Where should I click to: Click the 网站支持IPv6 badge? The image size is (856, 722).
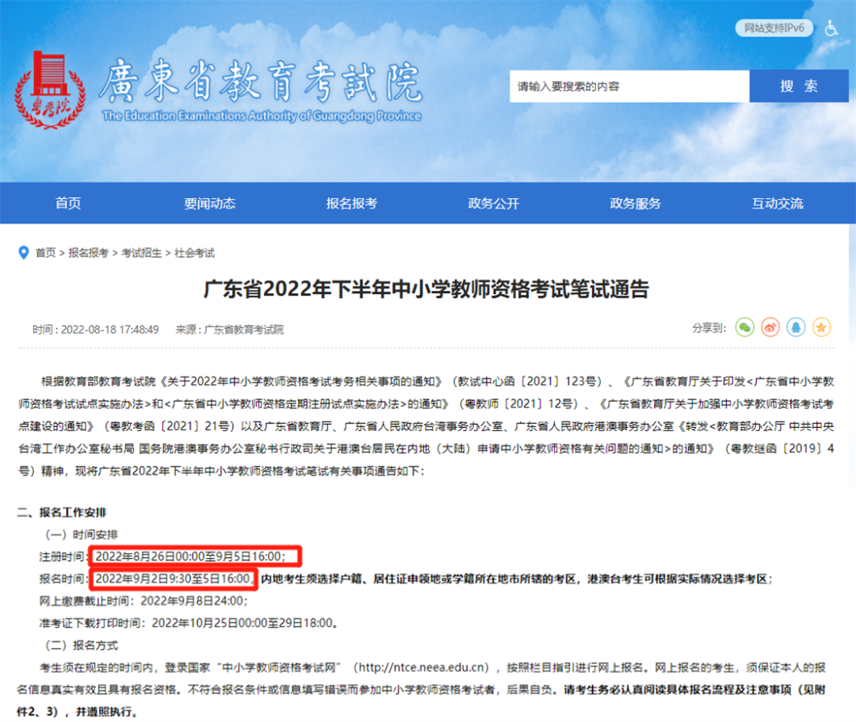(774, 28)
